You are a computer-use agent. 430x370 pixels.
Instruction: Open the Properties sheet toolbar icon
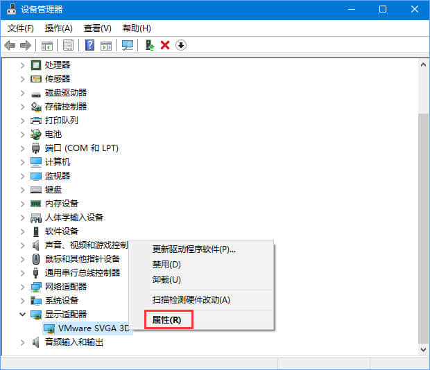click(68, 45)
